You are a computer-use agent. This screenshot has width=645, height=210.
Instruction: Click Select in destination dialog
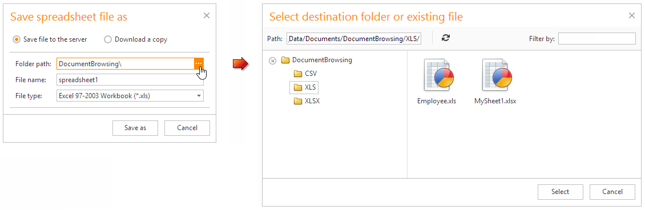(x=561, y=192)
